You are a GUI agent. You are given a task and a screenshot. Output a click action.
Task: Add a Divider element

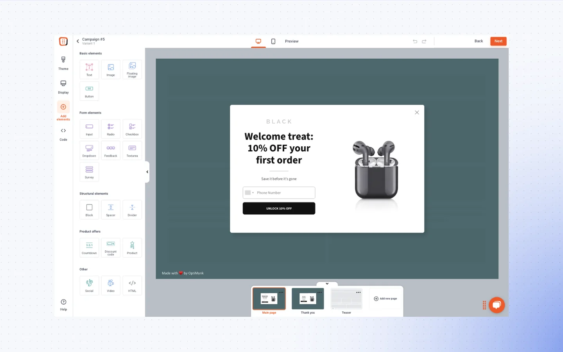pos(132,210)
